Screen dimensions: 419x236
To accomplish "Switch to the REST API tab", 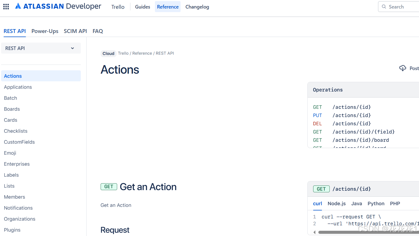I will 15,31.
